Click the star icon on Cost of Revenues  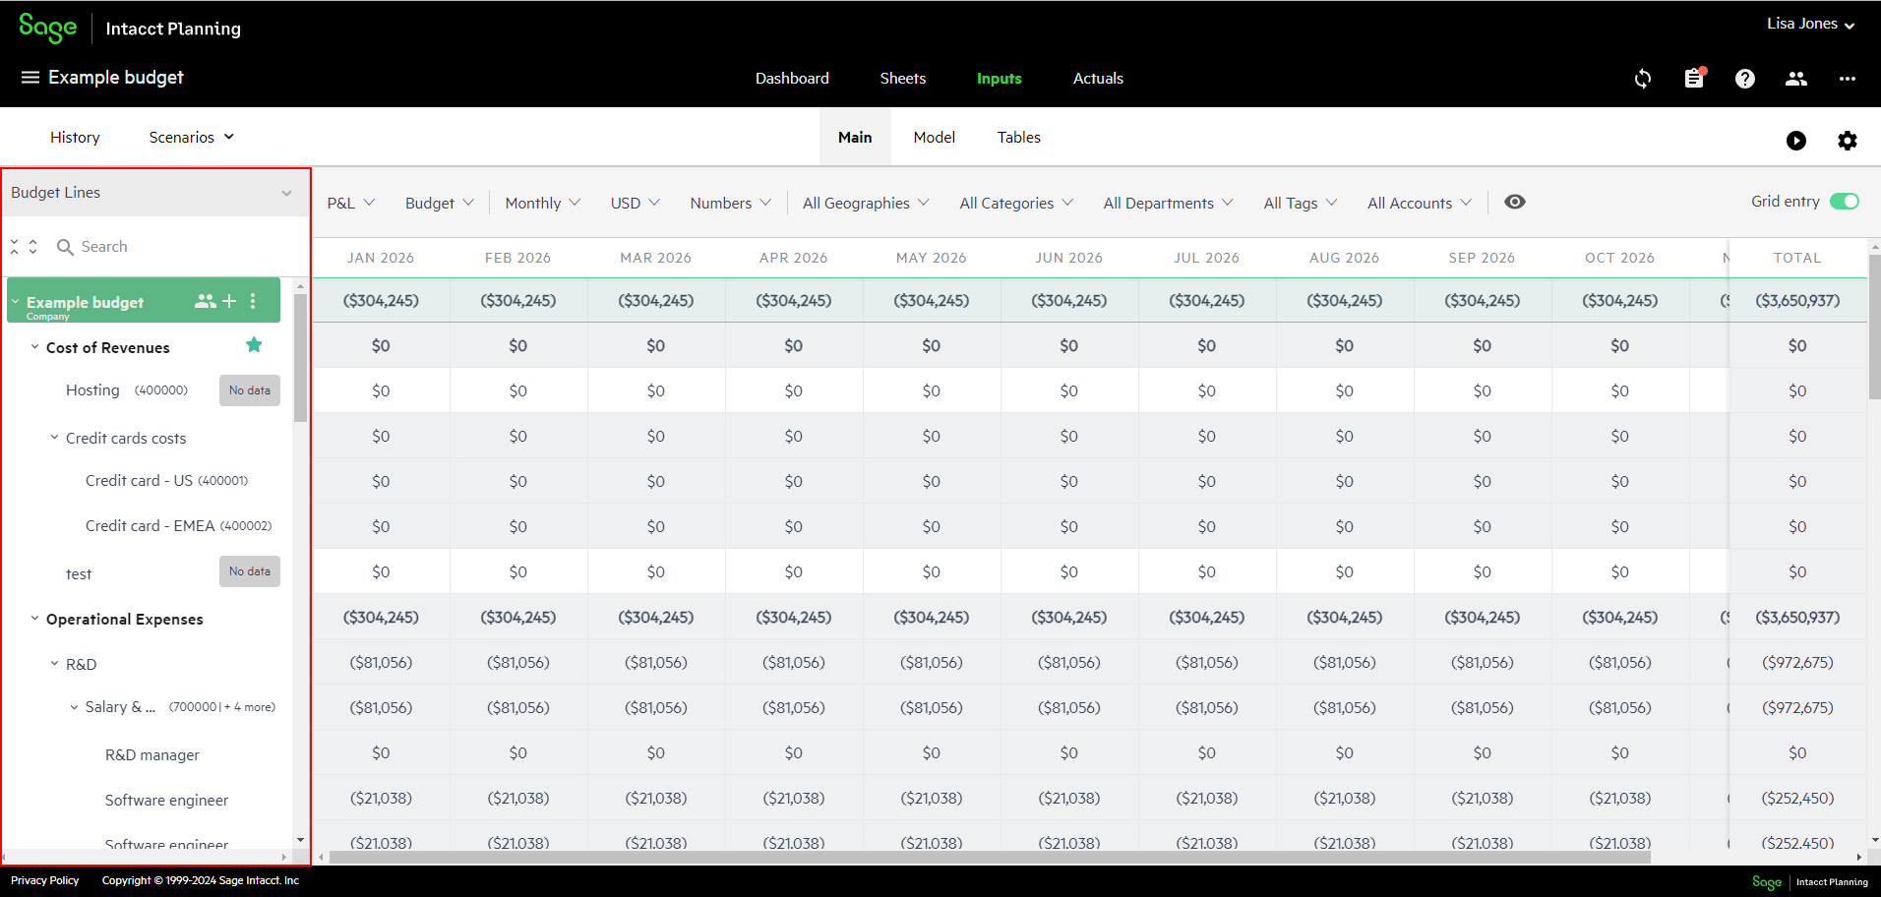point(254,344)
